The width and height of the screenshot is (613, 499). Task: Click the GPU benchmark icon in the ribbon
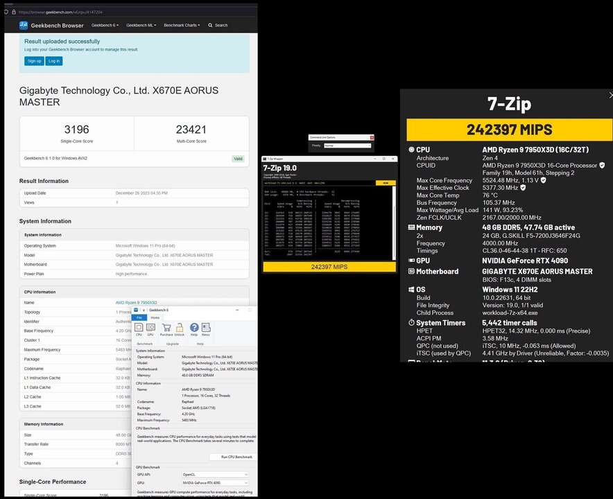point(150,329)
